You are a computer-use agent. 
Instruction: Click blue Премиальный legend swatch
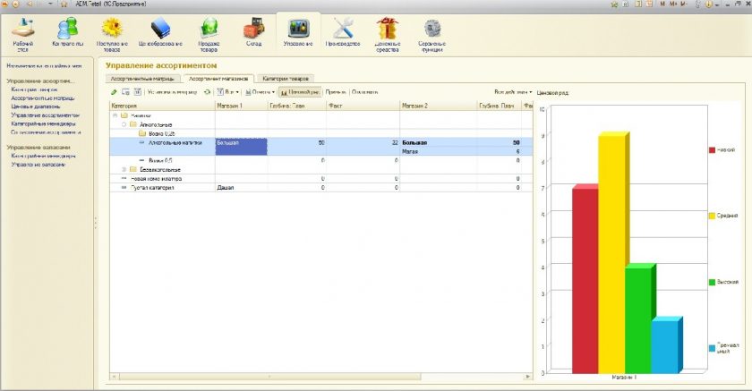713,348
